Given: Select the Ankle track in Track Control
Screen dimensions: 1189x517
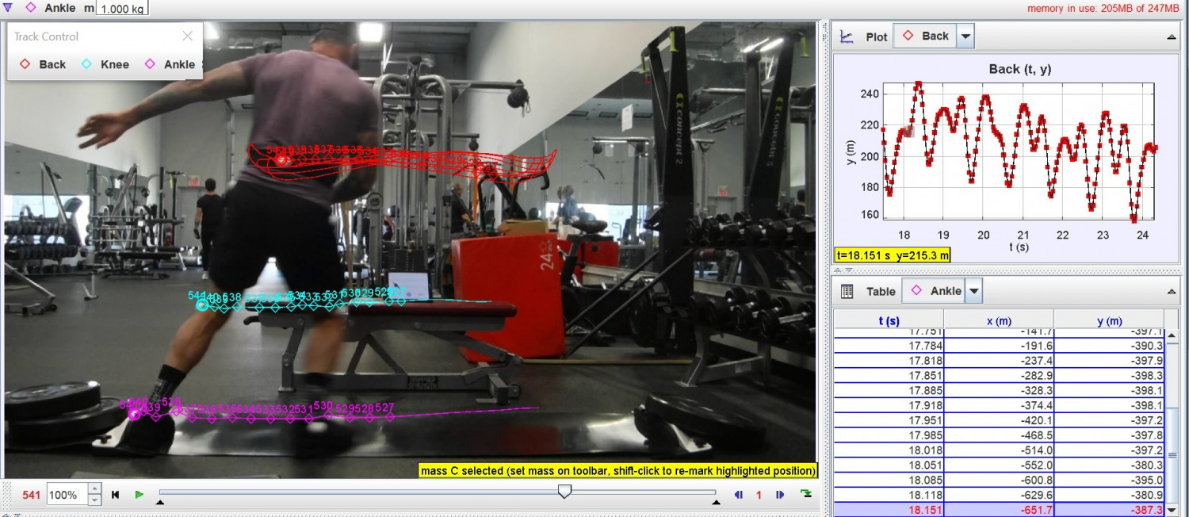Looking at the screenshot, I should 168,64.
